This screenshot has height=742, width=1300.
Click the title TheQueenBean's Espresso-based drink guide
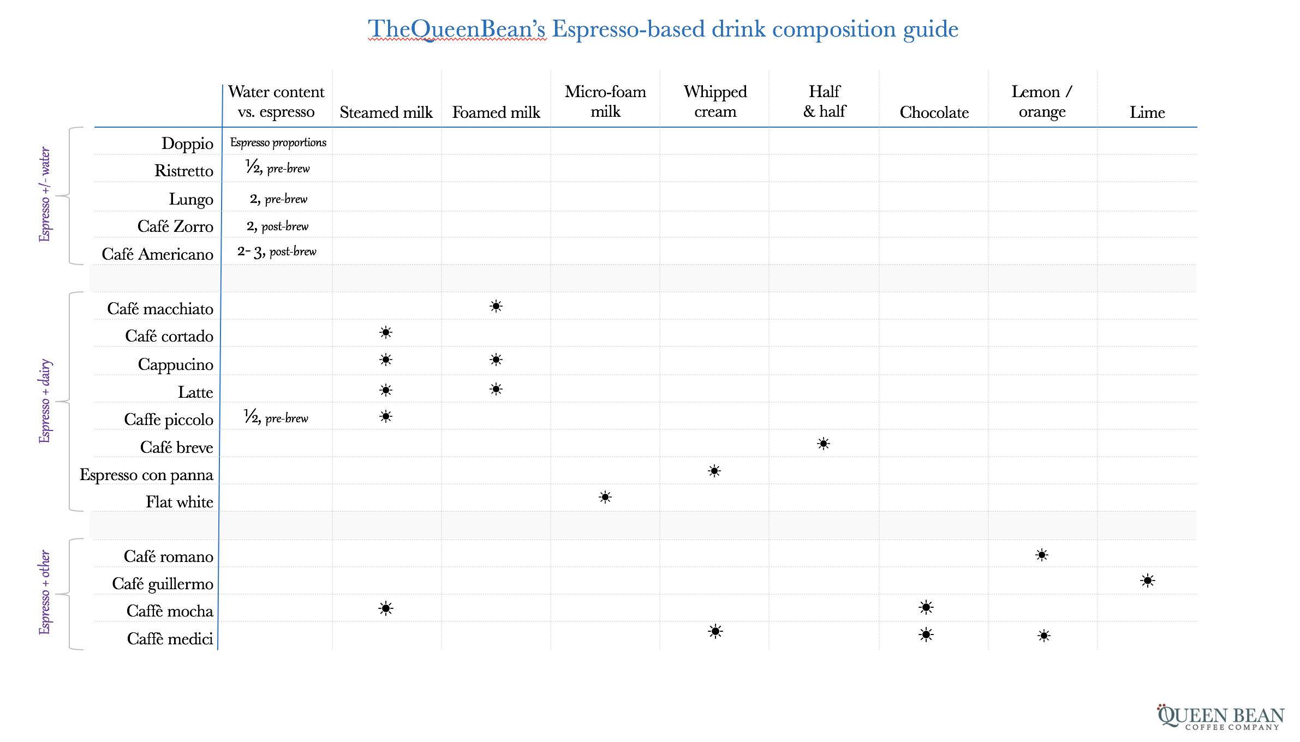(663, 29)
